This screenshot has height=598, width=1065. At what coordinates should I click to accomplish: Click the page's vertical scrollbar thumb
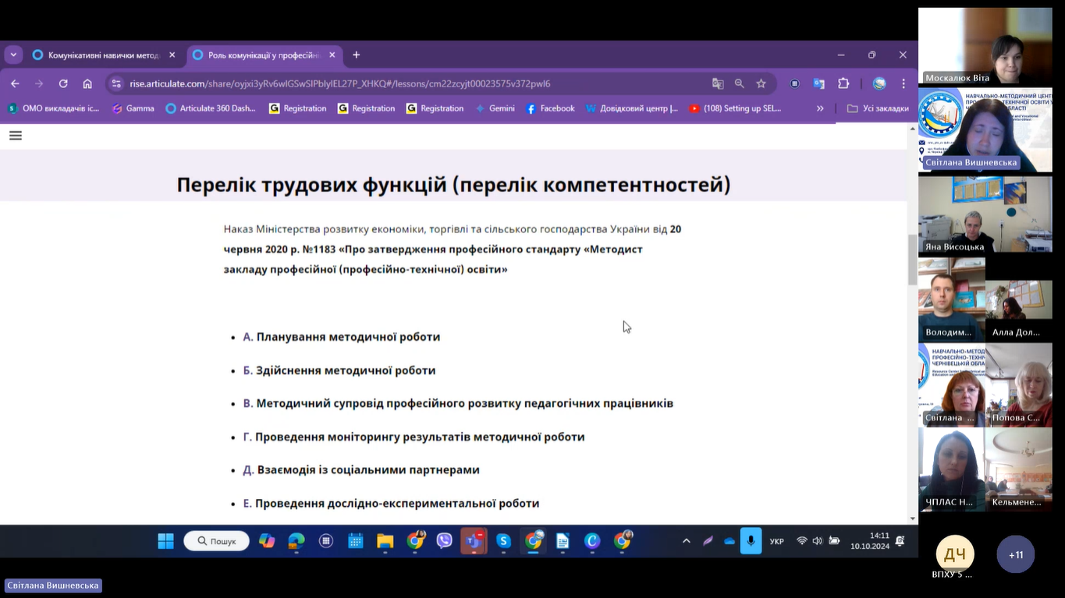[912, 260]
